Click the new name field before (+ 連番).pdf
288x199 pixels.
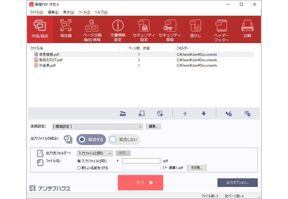[x=141, y=168]
